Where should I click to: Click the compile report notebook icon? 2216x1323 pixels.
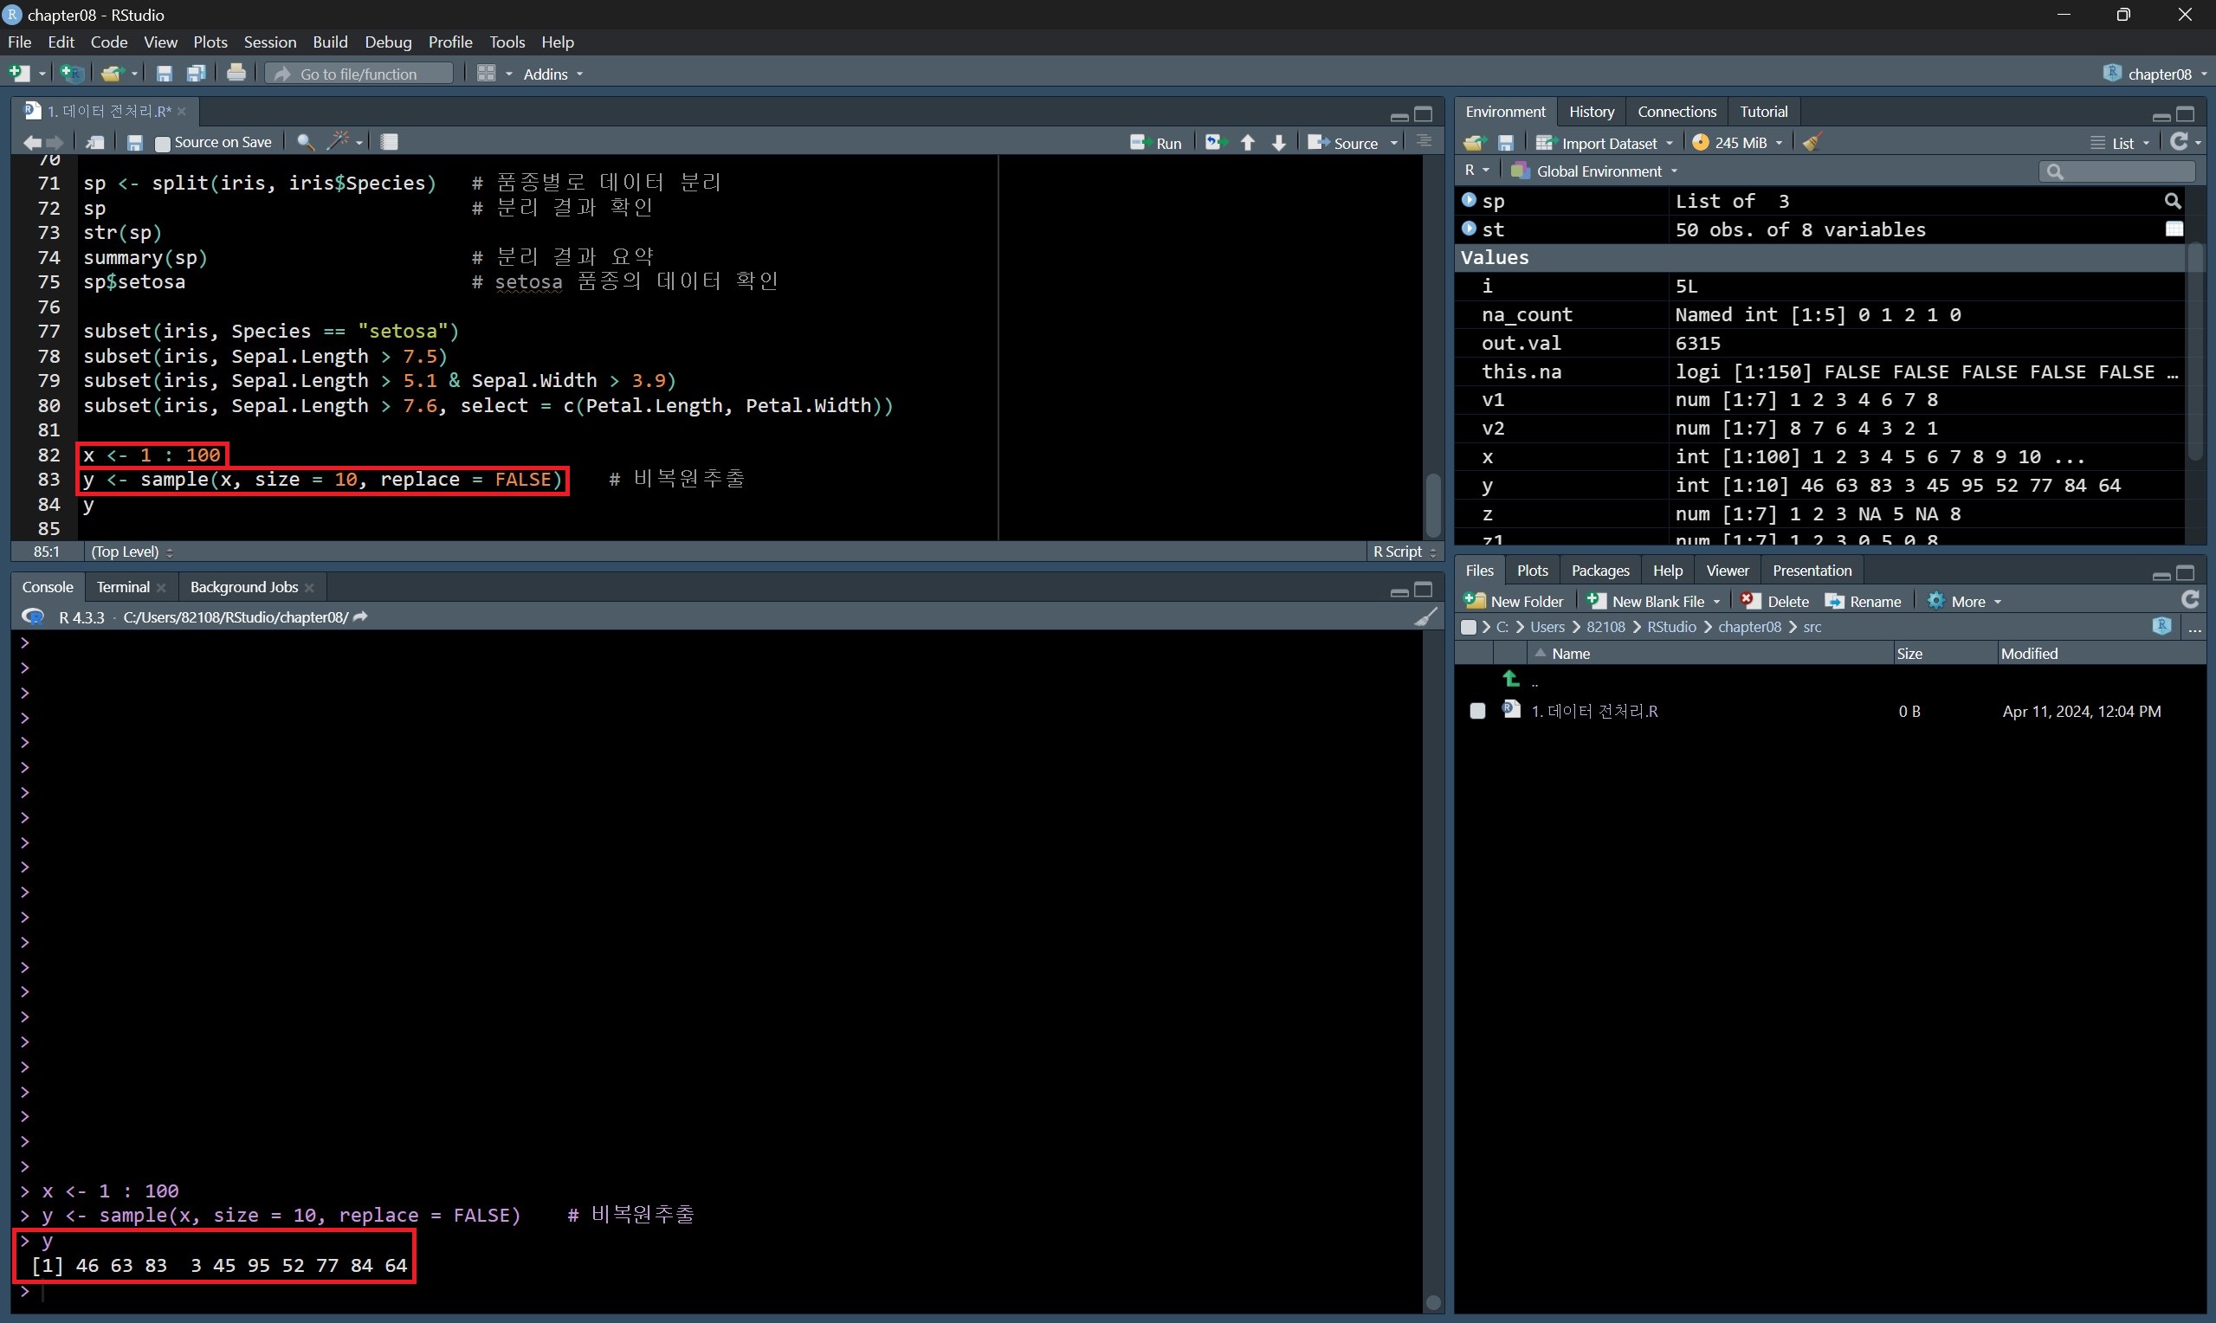[390, 142]
